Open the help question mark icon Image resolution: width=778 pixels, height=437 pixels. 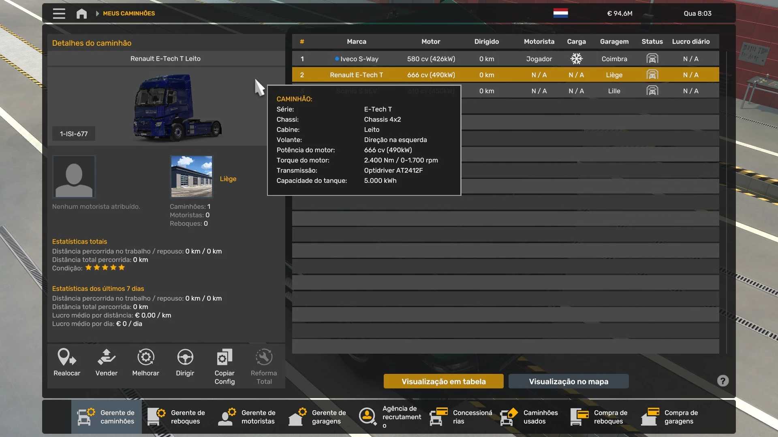coord(722,381)
